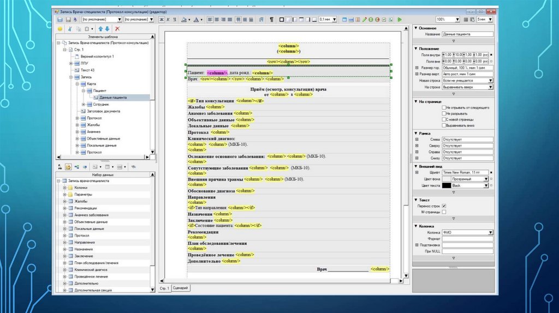Uncheck 'Перенос строк' checkbox

444,206
